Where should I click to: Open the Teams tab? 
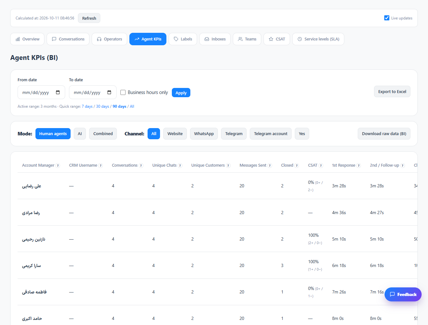(247, 39)
